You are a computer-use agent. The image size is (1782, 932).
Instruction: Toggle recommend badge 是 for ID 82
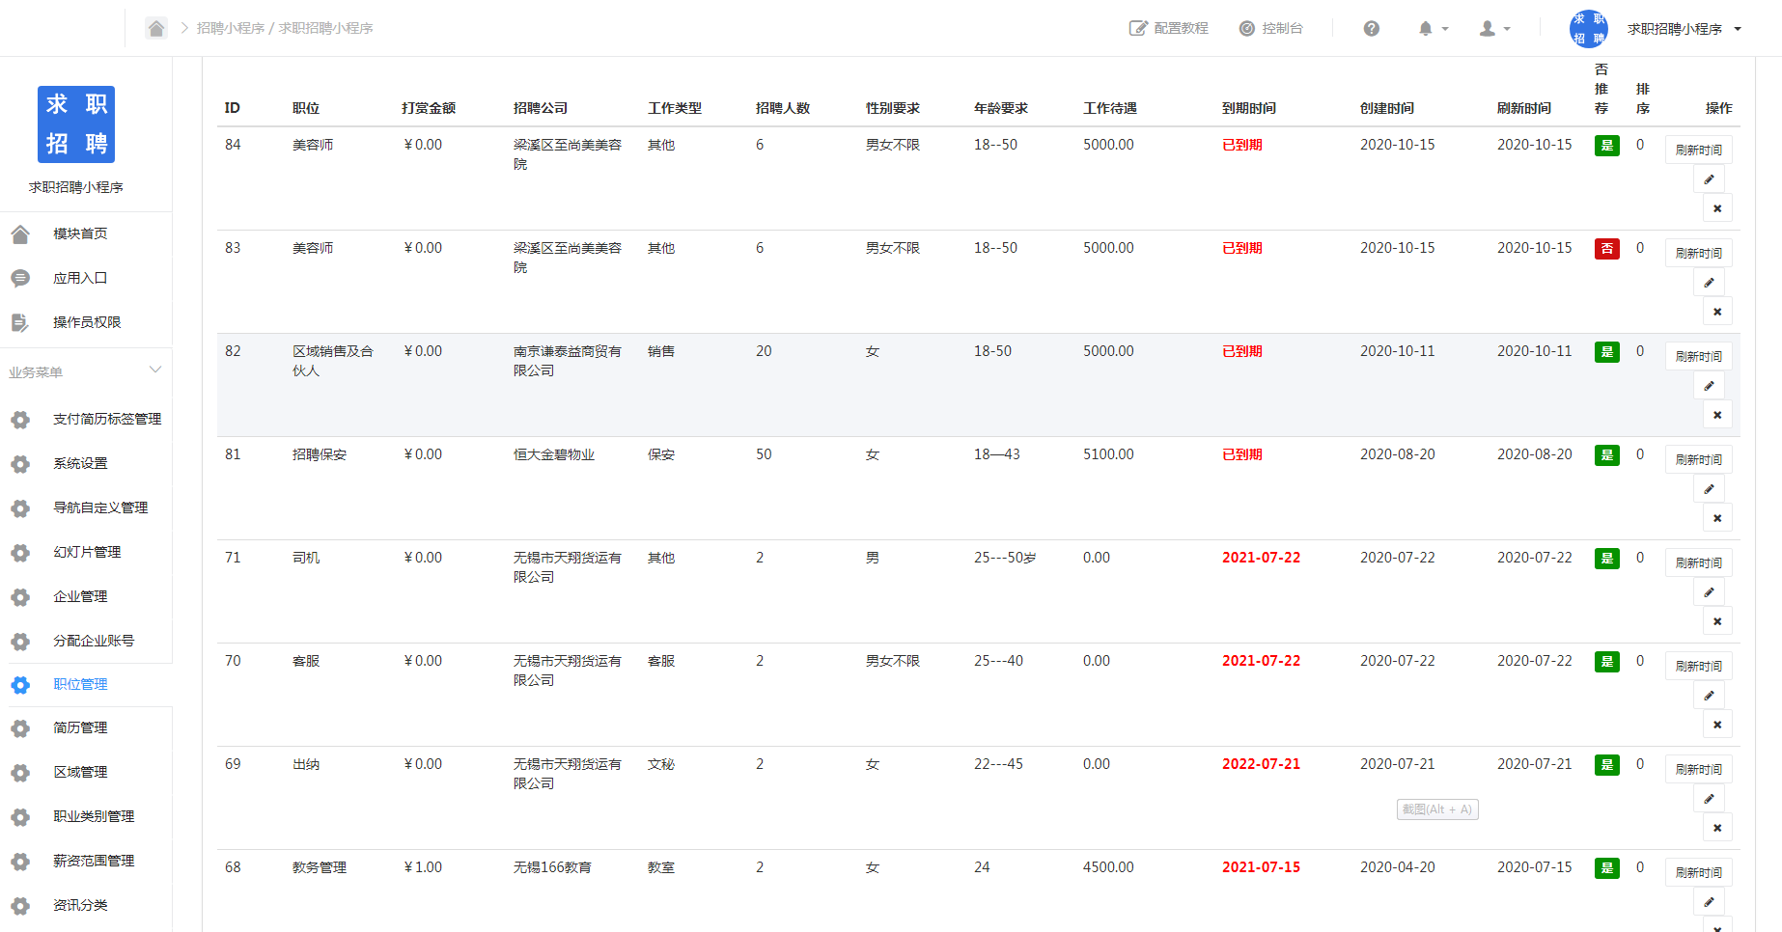(1606, 352)
